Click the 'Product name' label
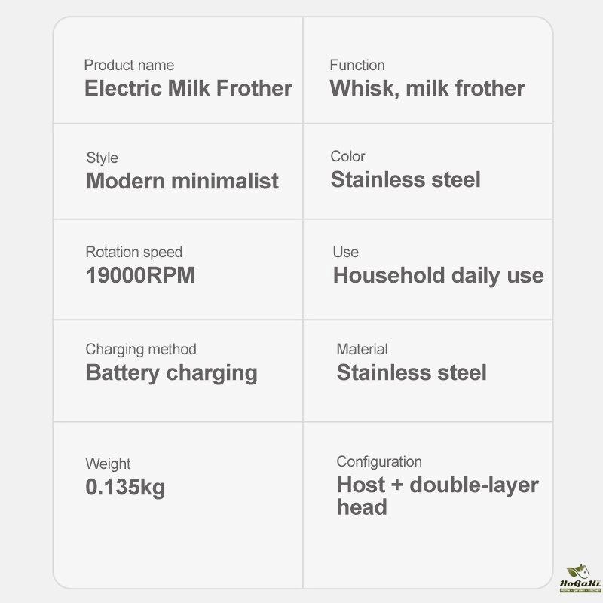The width and height of the screenshot is (603, 603). tap(129, 65)
